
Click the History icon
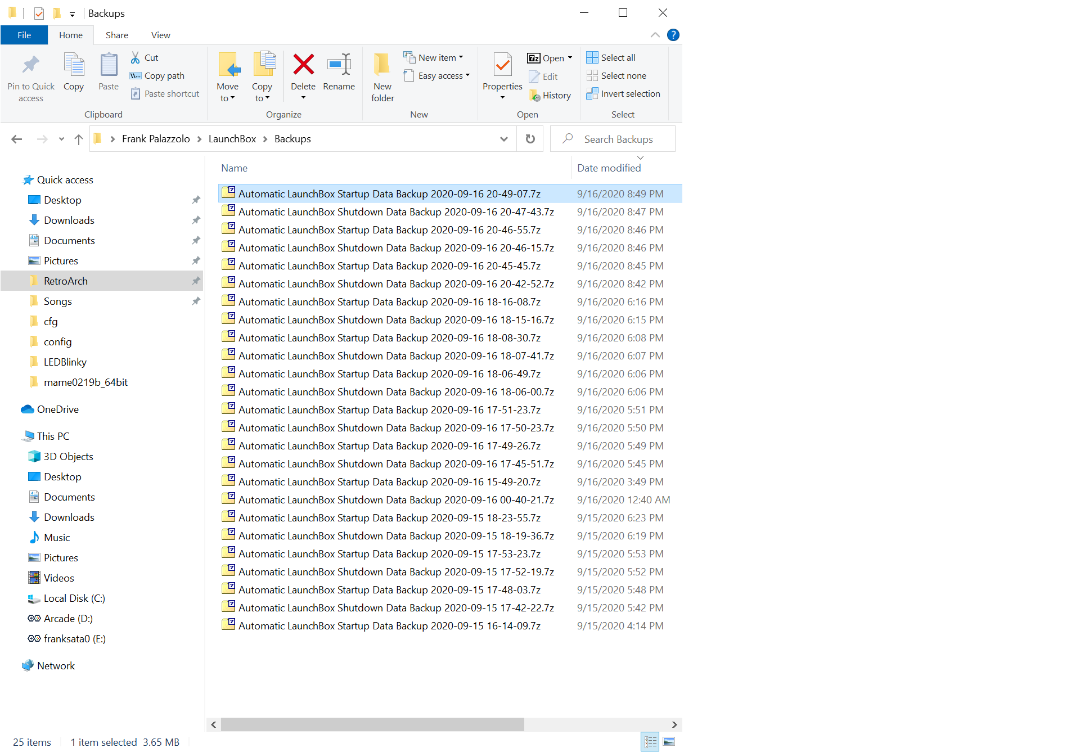tap(535, 96)
